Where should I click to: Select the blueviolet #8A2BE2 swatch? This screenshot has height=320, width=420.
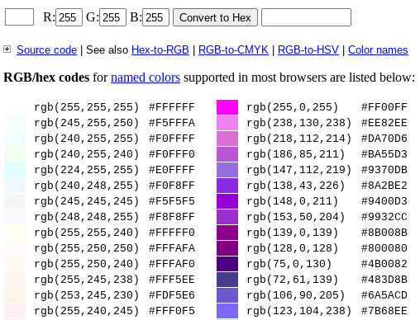227,186
